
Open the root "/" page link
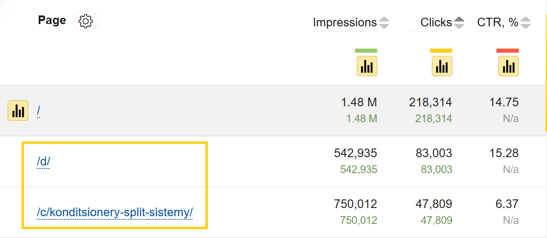(39, 110)
